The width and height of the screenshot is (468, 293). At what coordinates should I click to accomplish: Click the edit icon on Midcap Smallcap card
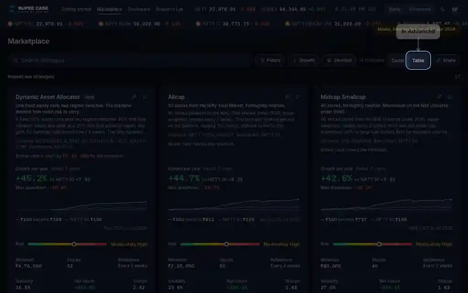tap(439, 97)
